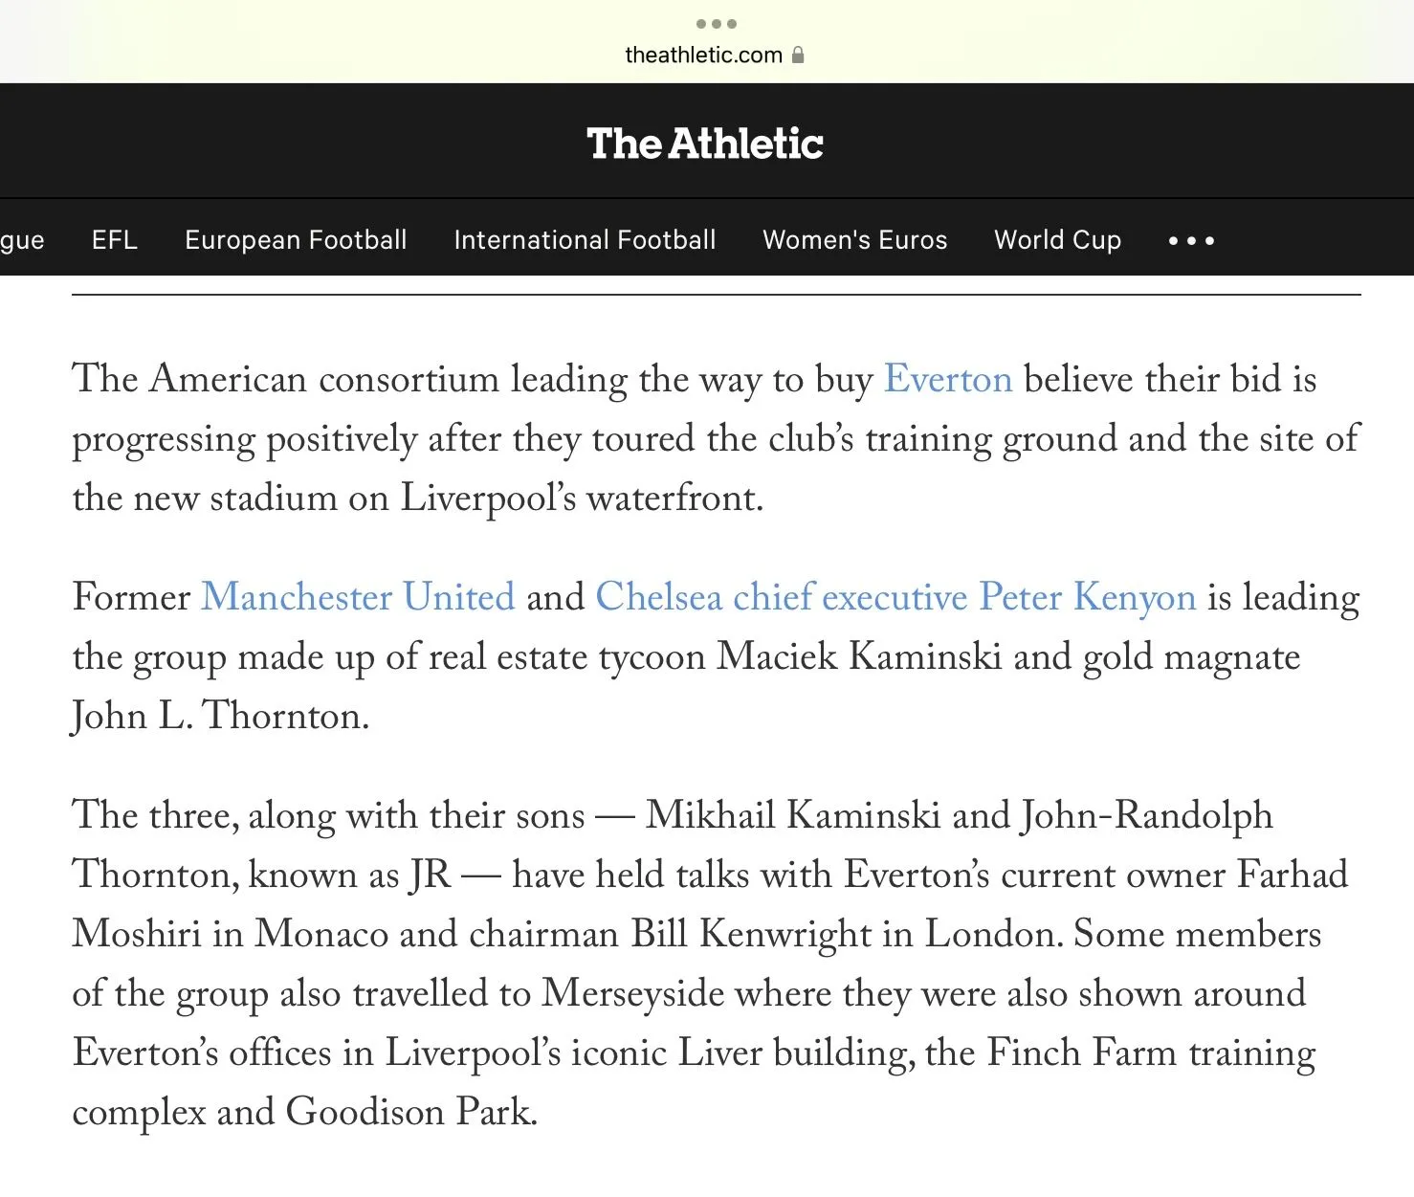Open the Manchester United link
This screenshot has height=1197, width=1414.
(358, 597)
